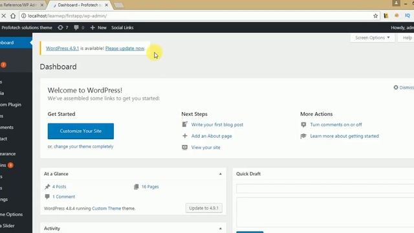Click the Update to 4.9.1 button
Viewport: 414px width, 233px height.
(204, 208)
